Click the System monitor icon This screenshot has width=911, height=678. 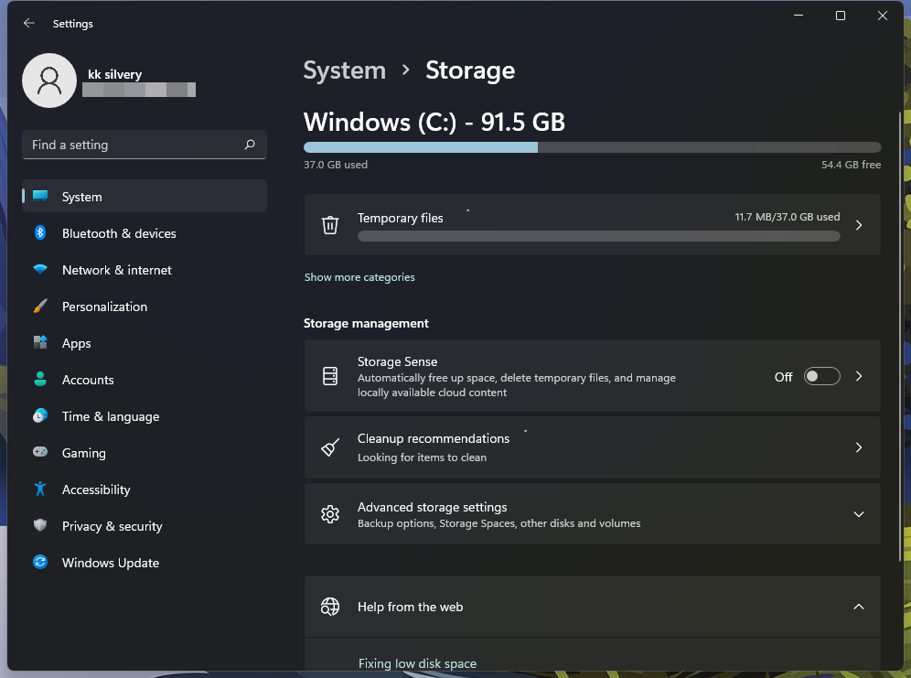point(40,197)
